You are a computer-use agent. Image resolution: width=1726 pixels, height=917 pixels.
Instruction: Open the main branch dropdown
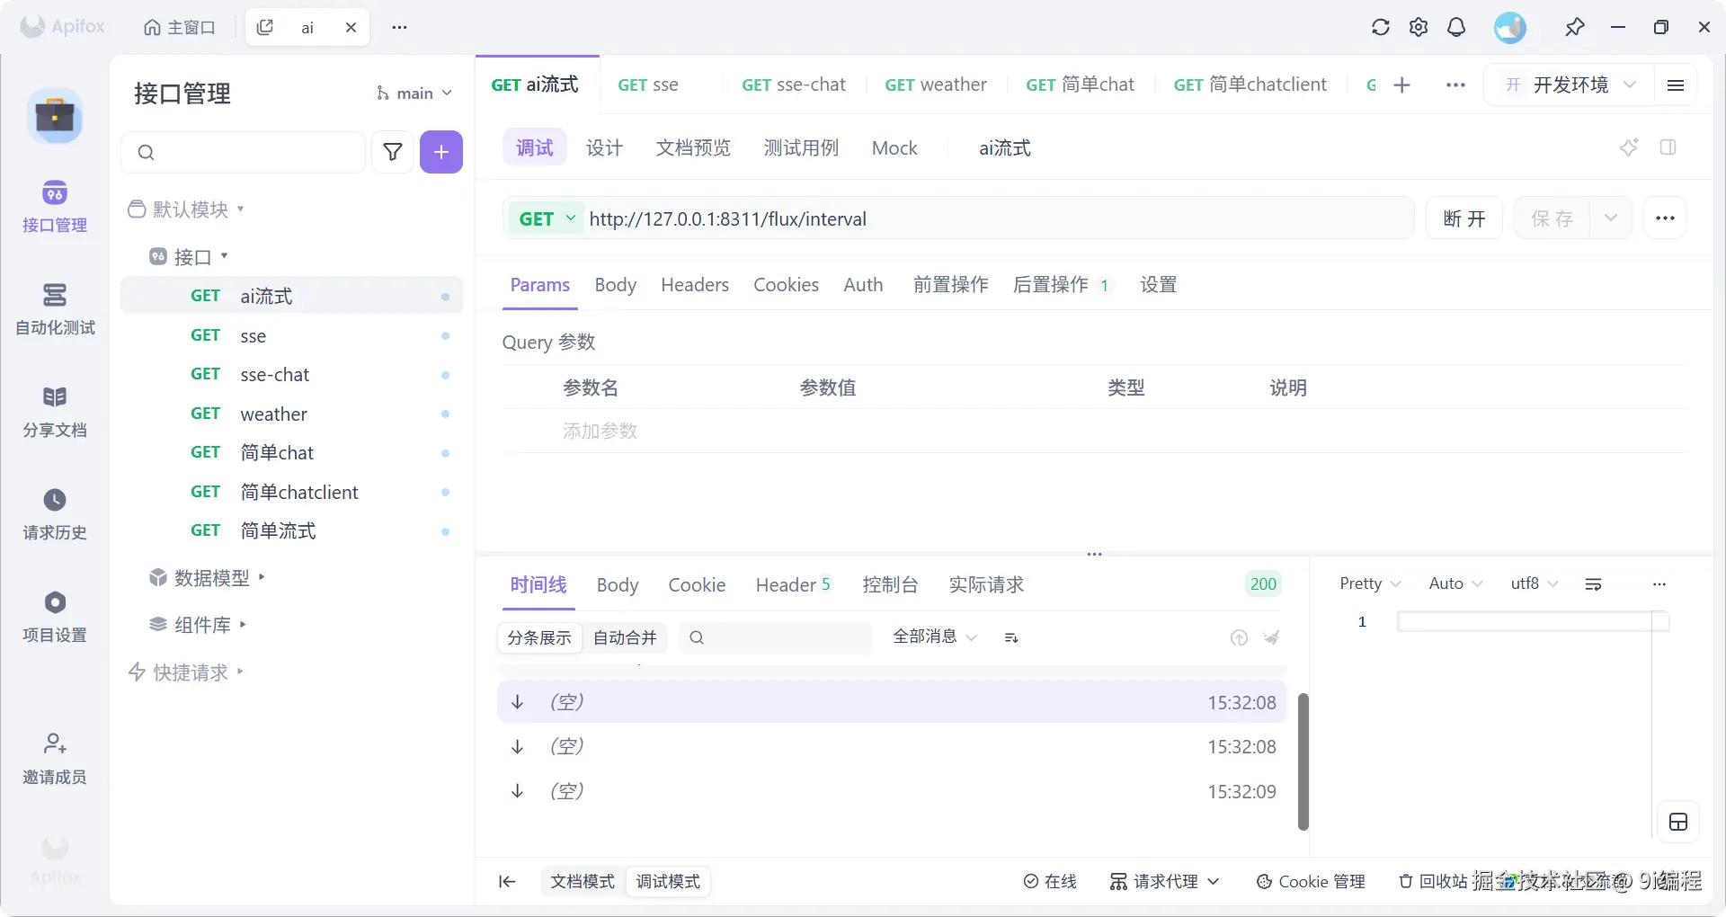click(414, 93)
